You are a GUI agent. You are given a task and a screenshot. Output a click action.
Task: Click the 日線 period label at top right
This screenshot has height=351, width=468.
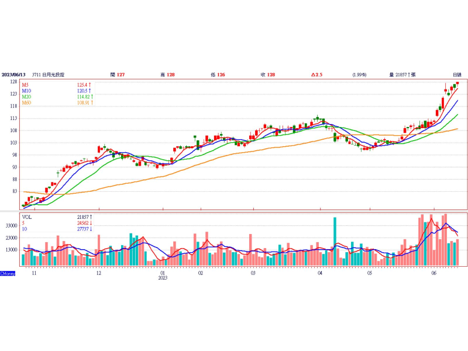pos(457,75)
